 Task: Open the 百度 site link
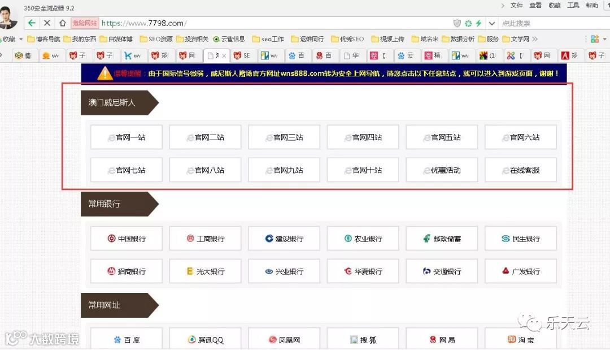(127, 339)
